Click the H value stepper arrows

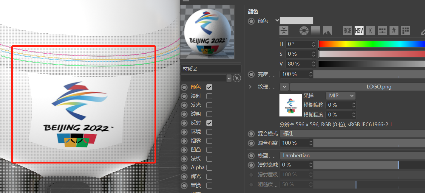313,44
